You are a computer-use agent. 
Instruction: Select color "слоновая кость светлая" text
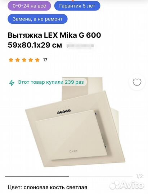pyautogui.click(x=55, y=187)
